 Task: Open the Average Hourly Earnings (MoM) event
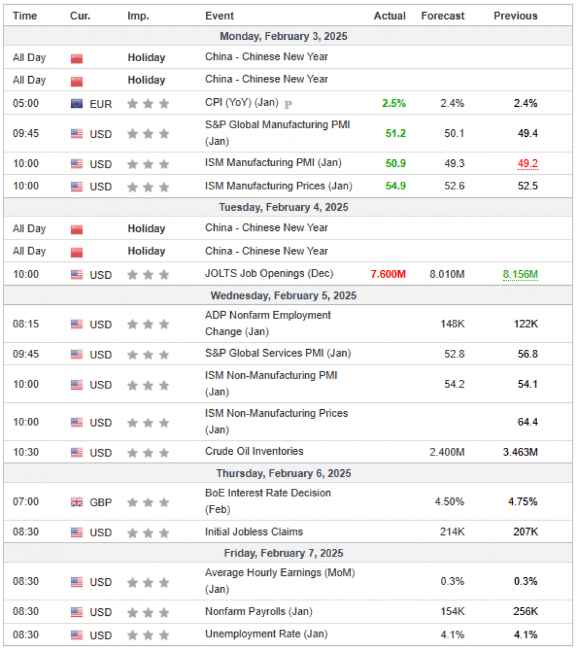coord(280,581)
